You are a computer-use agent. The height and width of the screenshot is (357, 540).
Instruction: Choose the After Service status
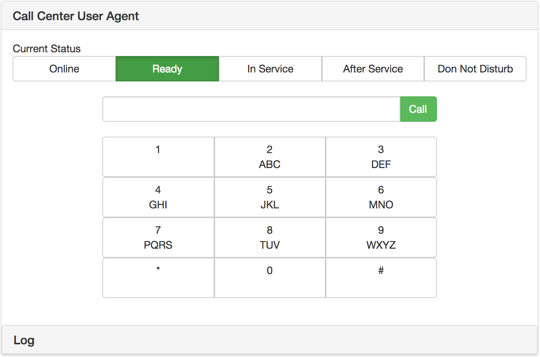373,69
